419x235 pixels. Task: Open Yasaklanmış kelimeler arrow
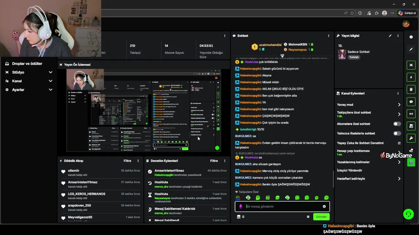399,162
